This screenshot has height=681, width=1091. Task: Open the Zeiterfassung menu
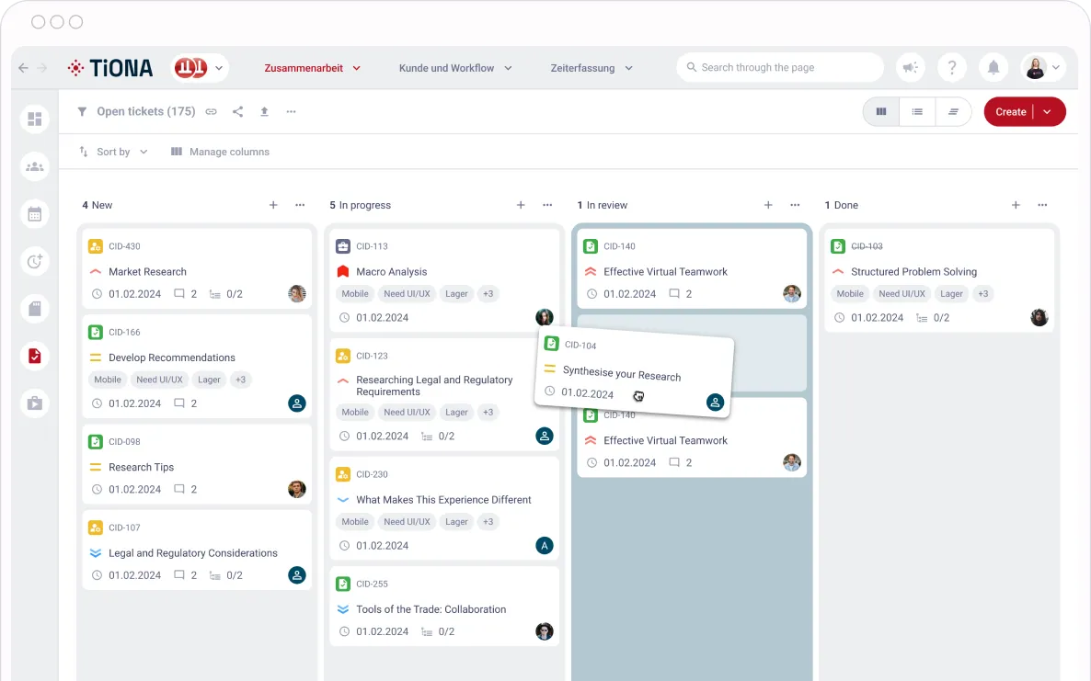point(591,68)
